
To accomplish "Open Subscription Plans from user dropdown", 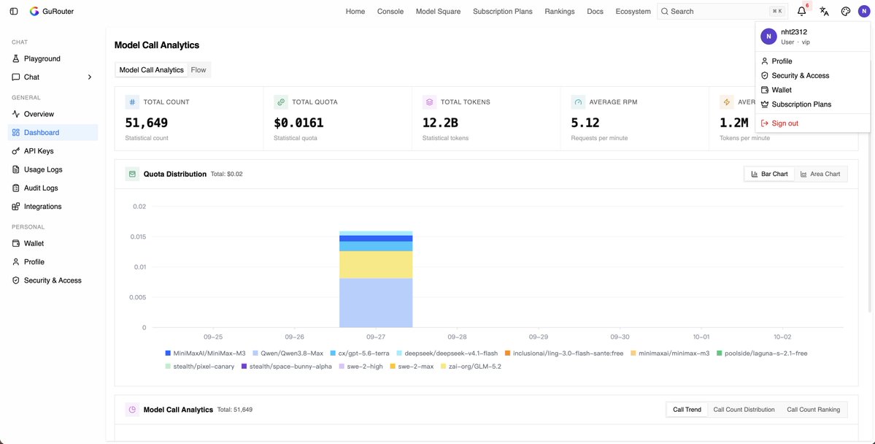I will (812, 104).
